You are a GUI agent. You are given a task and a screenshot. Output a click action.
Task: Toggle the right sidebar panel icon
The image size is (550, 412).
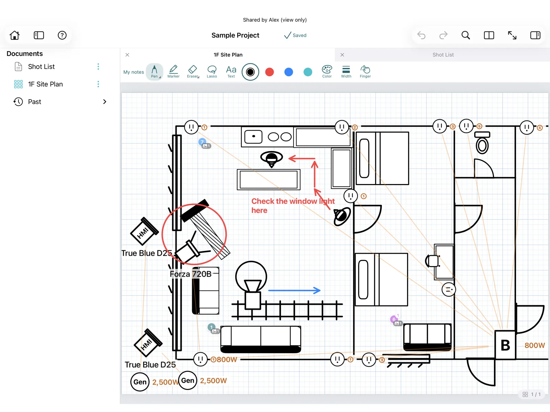pyautogui.click(x=535, y=35)
